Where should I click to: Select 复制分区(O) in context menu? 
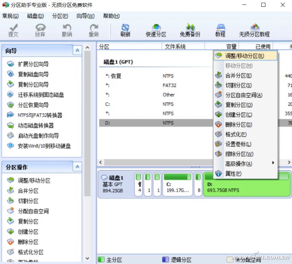245,105
